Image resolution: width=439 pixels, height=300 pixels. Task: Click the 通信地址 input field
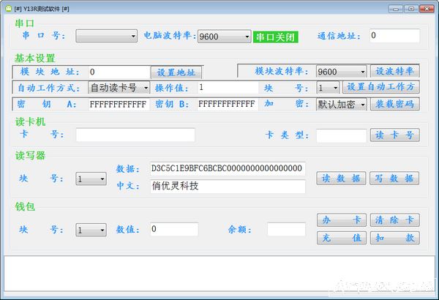[x=394, y=36]
